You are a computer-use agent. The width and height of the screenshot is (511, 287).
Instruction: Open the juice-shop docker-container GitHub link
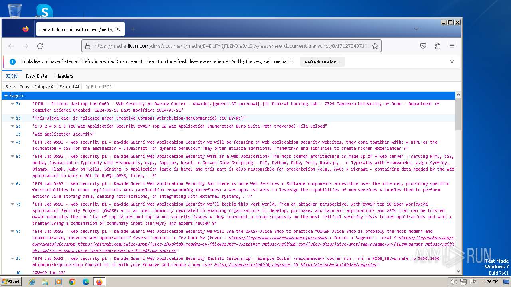point(169,244)
